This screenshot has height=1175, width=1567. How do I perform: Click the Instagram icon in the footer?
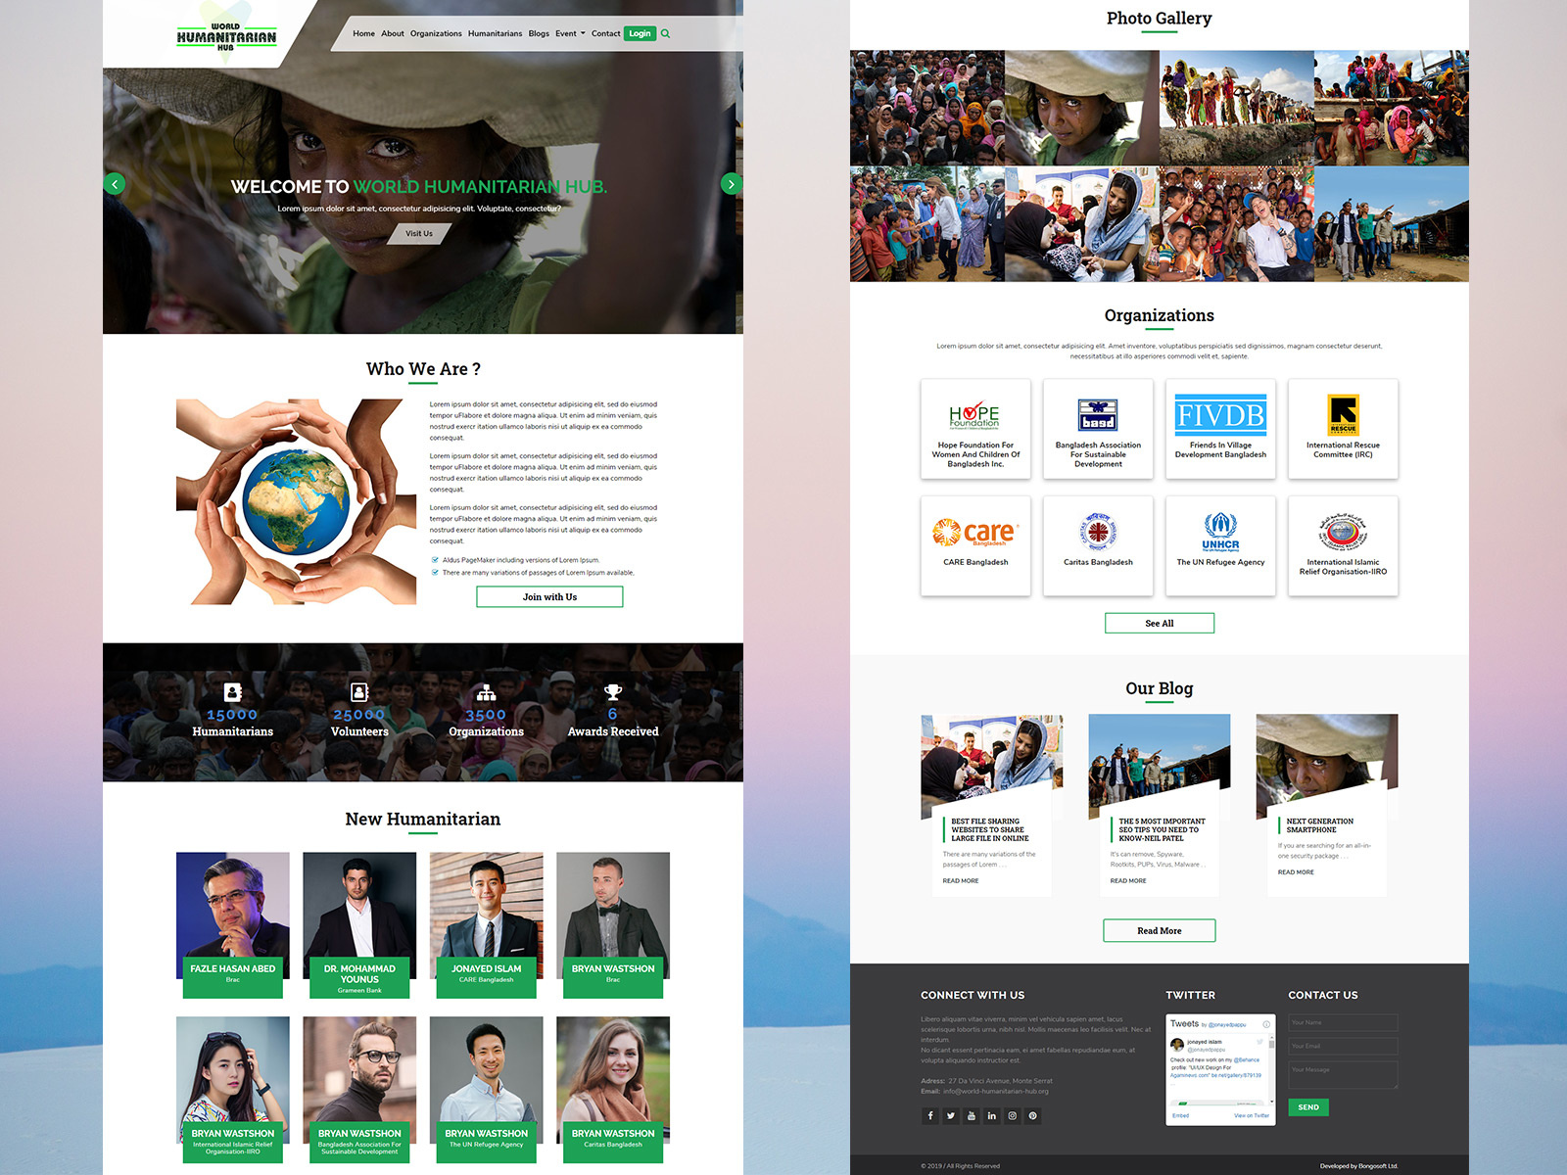(1012, 1116)
